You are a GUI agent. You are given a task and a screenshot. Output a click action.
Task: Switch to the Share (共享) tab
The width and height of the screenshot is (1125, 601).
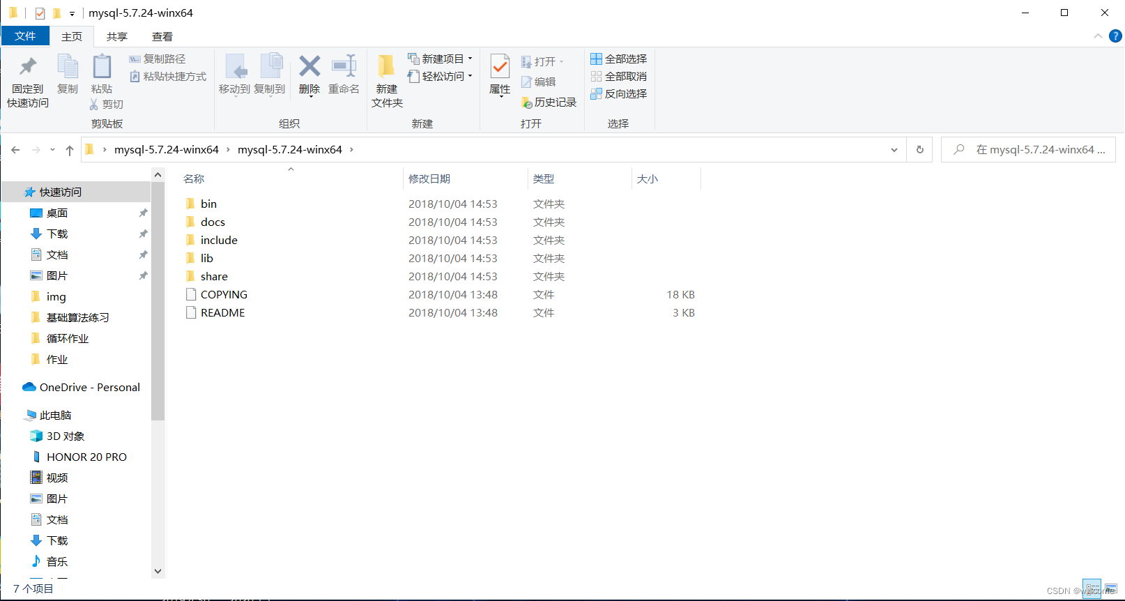[x=117, y=36]
